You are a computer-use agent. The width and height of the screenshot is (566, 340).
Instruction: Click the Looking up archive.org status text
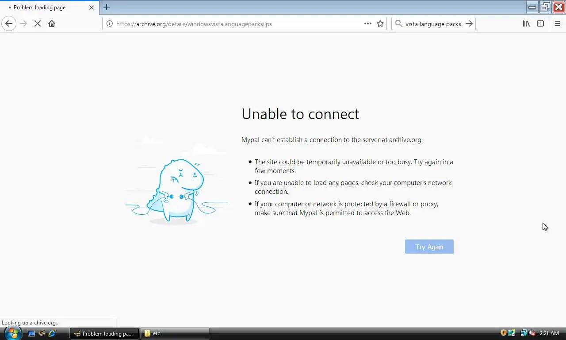[x=31, y=323]
